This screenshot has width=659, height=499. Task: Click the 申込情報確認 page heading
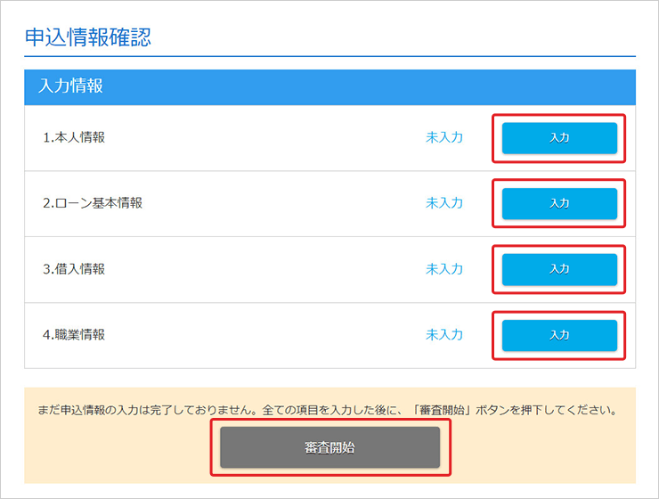click(87, 37)
